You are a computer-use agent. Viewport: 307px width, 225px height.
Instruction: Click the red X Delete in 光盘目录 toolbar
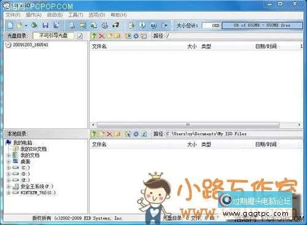[101, 36]
